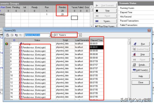Viewport: 154px width, 105px height.
Task: Stop the scenario with the black square button
Action: pos(106,11)
